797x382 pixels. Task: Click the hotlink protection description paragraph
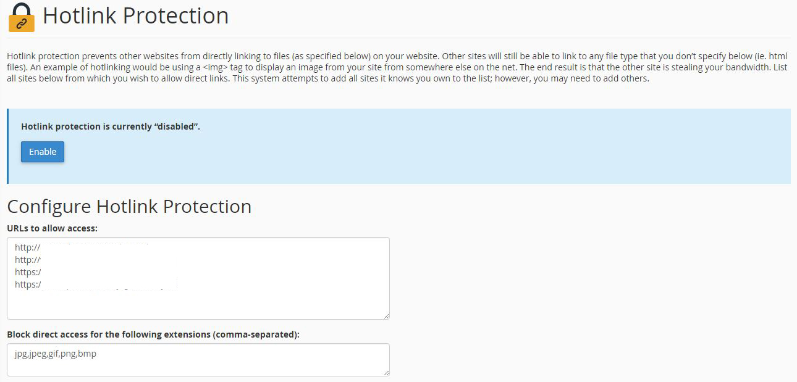click(x=397, y=67)
